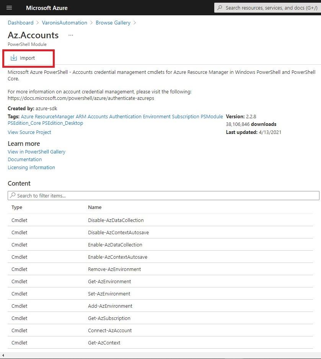Click the Subscription tag
The image size is (321, 359).
(186, 116)
